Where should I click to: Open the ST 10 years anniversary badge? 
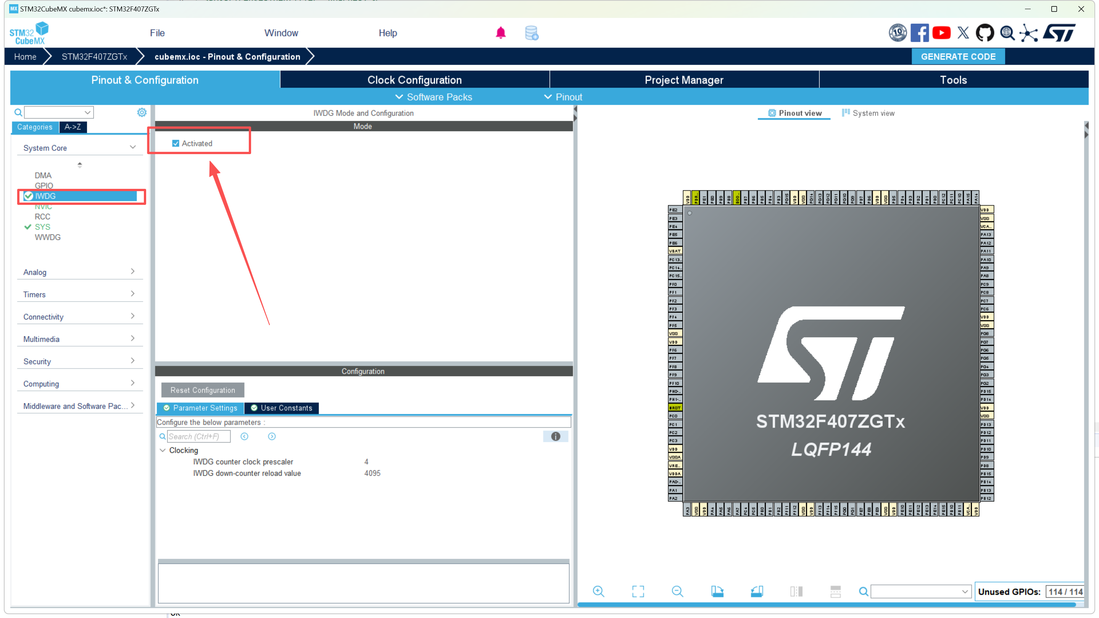click(x=898, y=33)
